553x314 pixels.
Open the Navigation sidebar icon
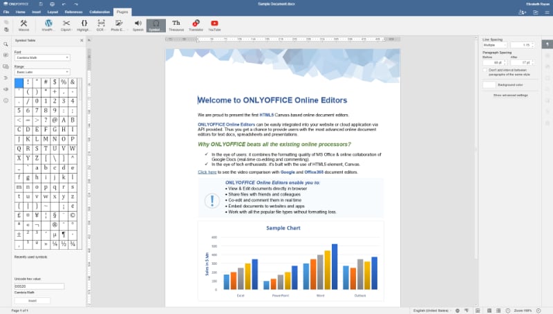(6, 77)
